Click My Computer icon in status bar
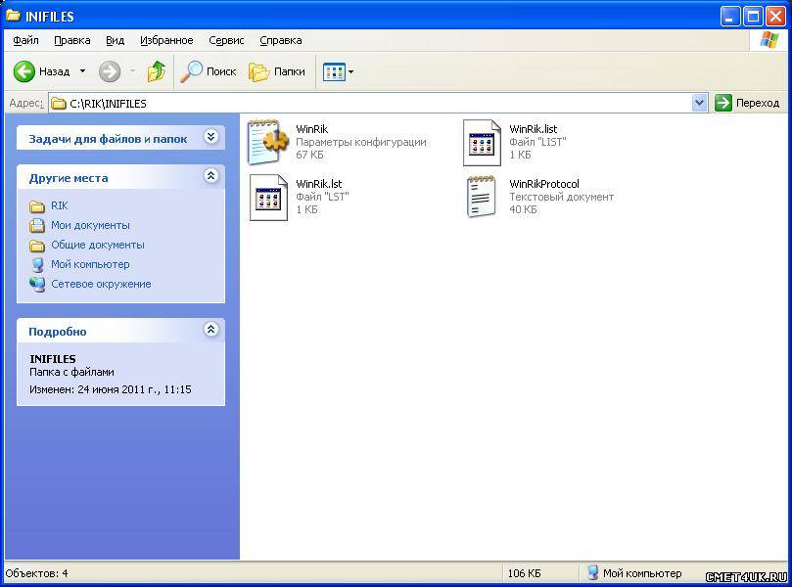 [593, 573]
